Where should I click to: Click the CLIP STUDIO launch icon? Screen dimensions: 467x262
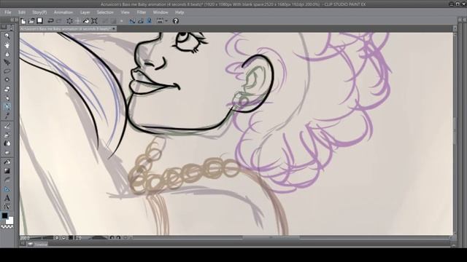point(160,21)
